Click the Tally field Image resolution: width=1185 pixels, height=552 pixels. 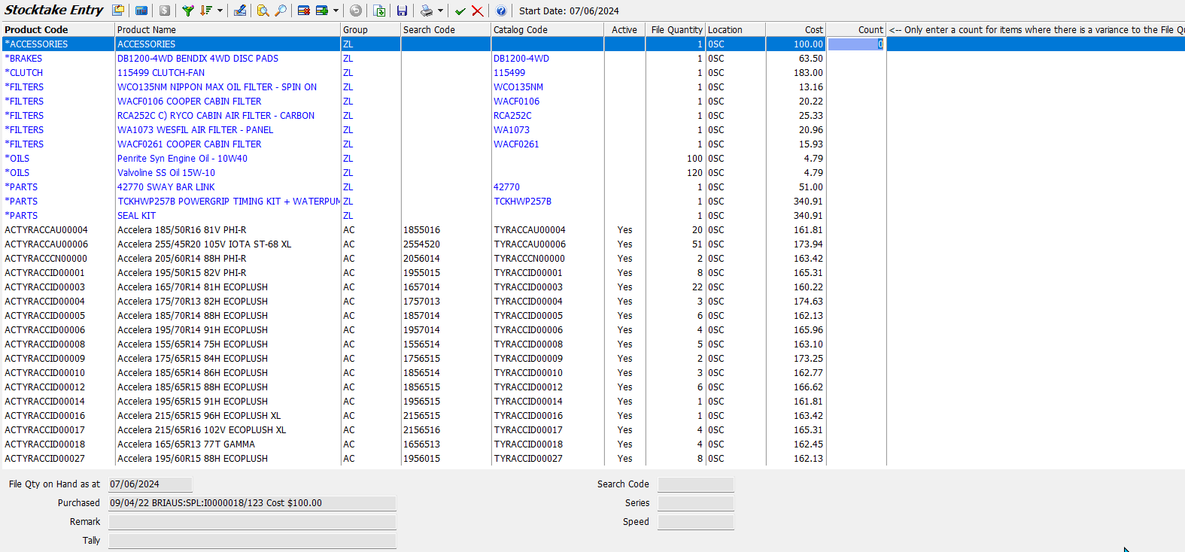click(x=252, y=541)
